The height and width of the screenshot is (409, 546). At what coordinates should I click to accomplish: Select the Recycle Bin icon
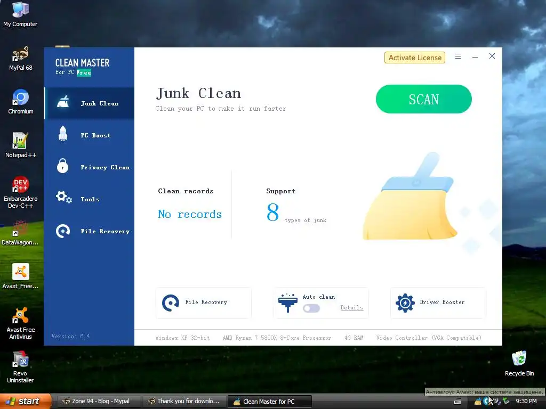[519, 363]
